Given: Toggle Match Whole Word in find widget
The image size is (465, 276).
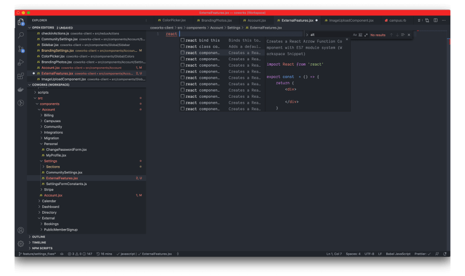Looking at the screenshot, I should pos(360,35).
